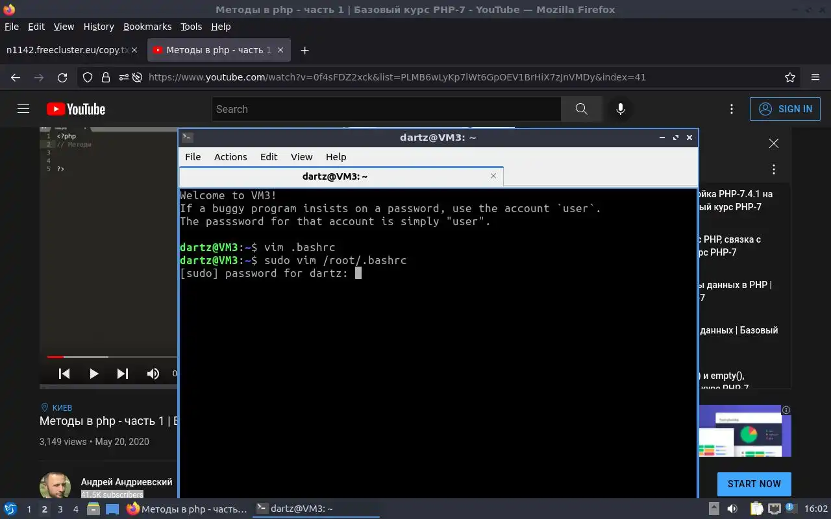
Task: Open YouTube settings three-dot menu
Action: (x=732, y=109)
